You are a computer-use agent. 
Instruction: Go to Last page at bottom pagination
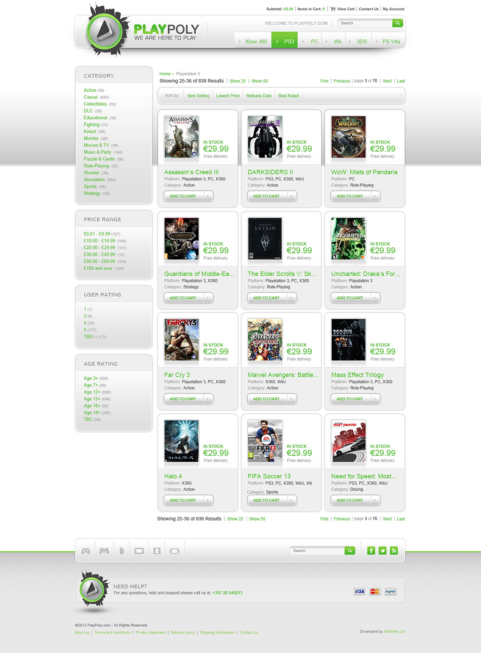tap(401, 519)
